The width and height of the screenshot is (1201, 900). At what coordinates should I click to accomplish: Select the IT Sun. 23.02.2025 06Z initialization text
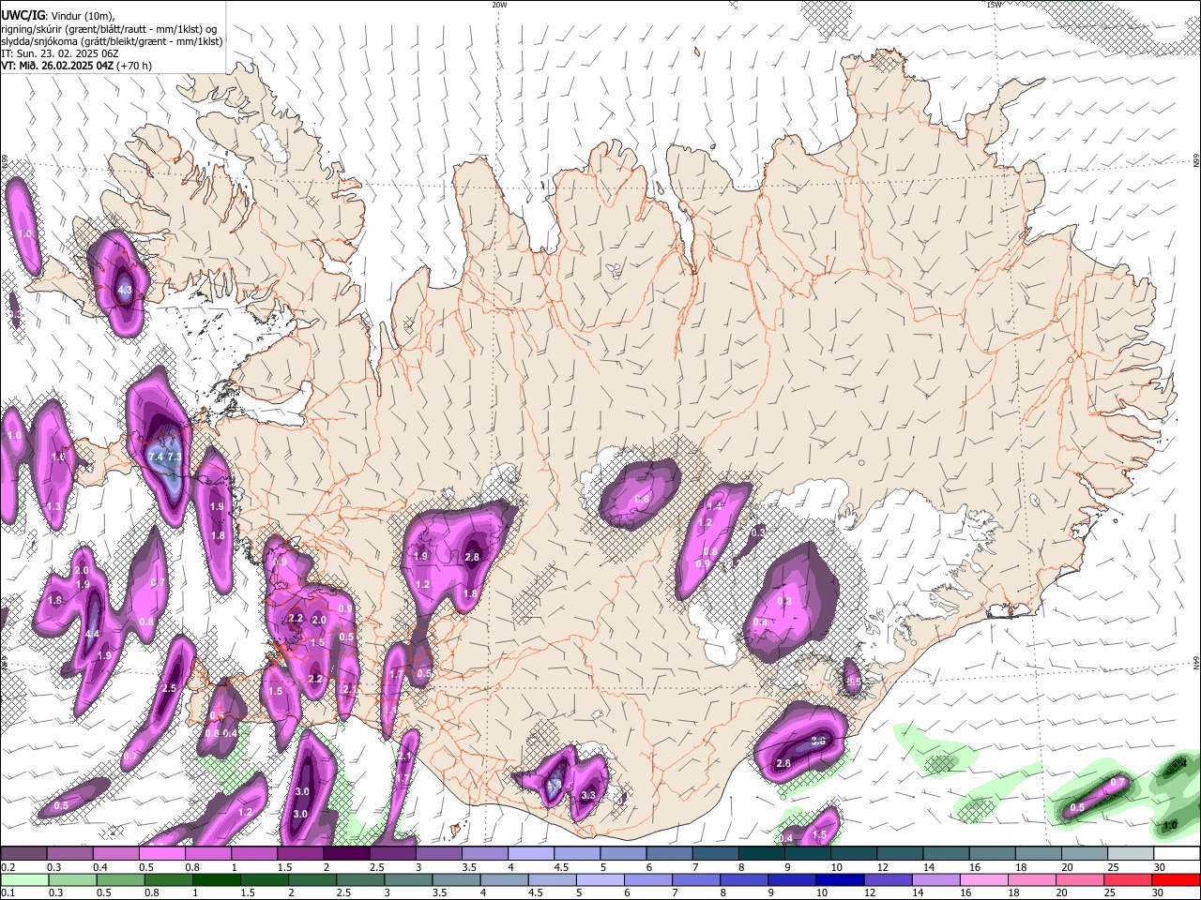coord(59,53)
